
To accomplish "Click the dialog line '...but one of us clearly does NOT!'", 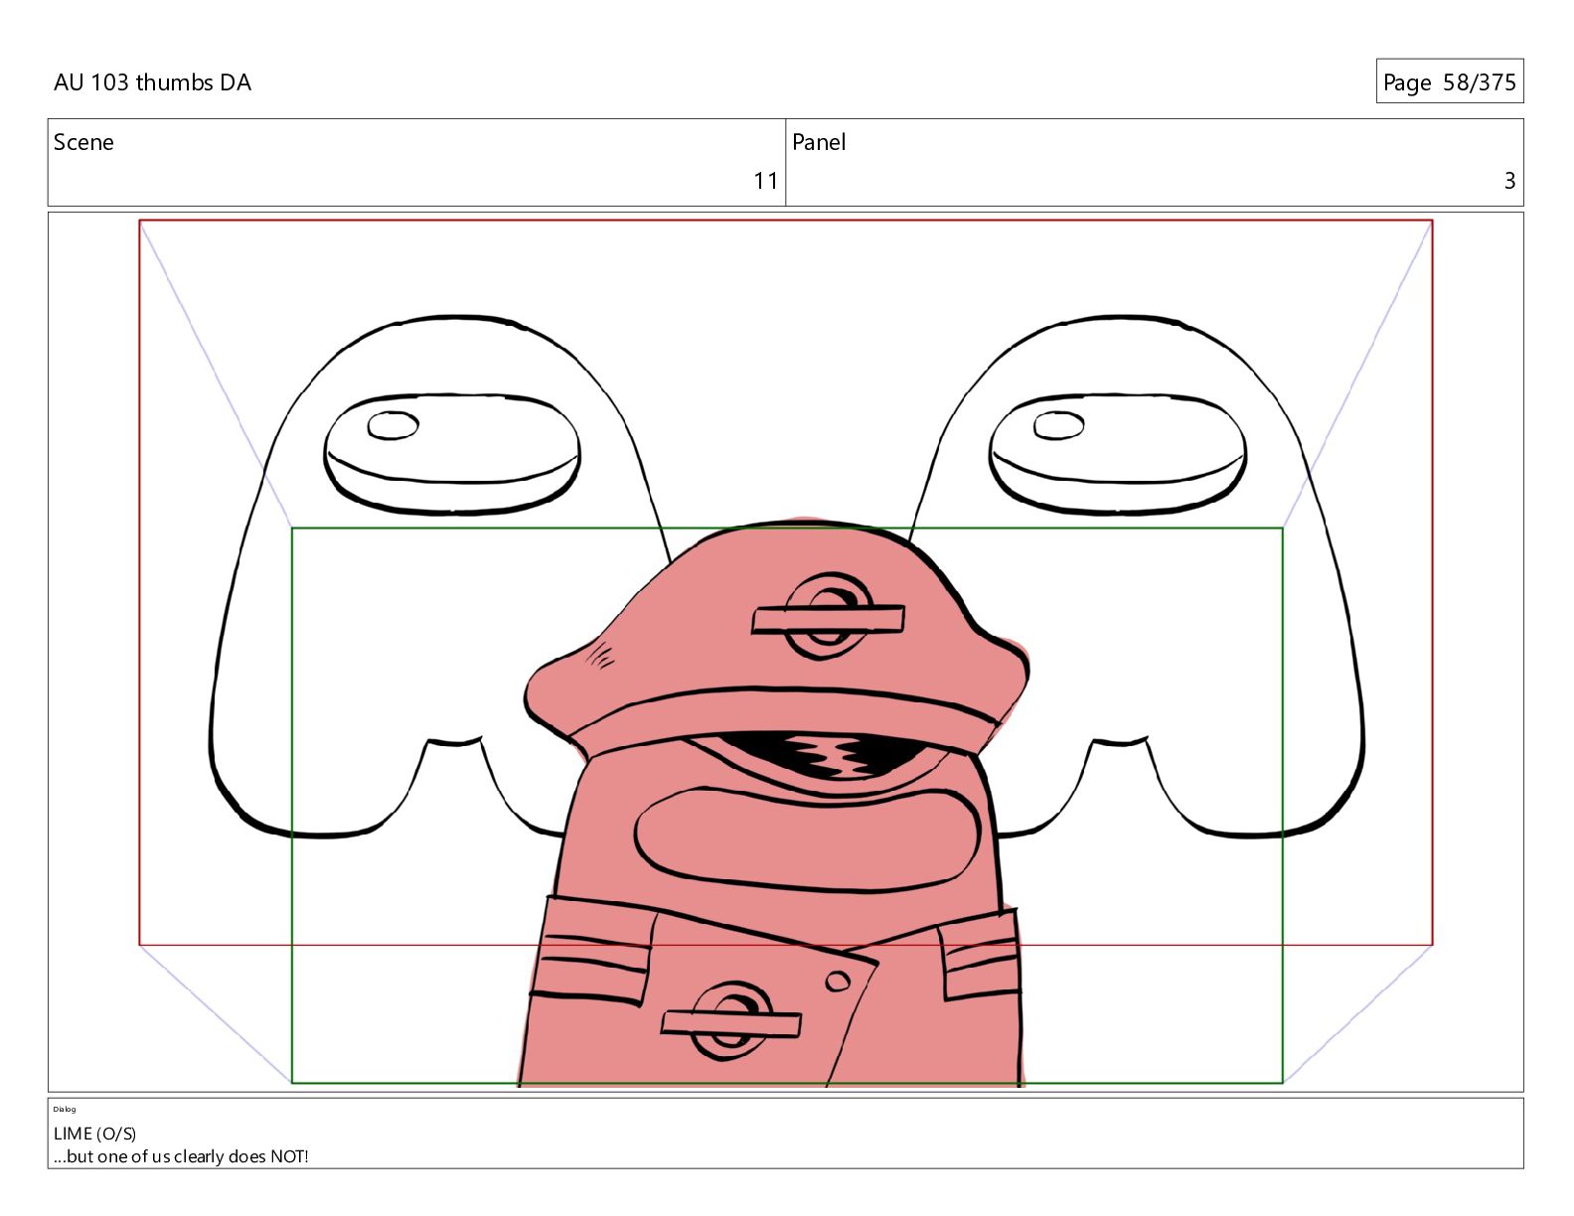I will coord(181,1156).
